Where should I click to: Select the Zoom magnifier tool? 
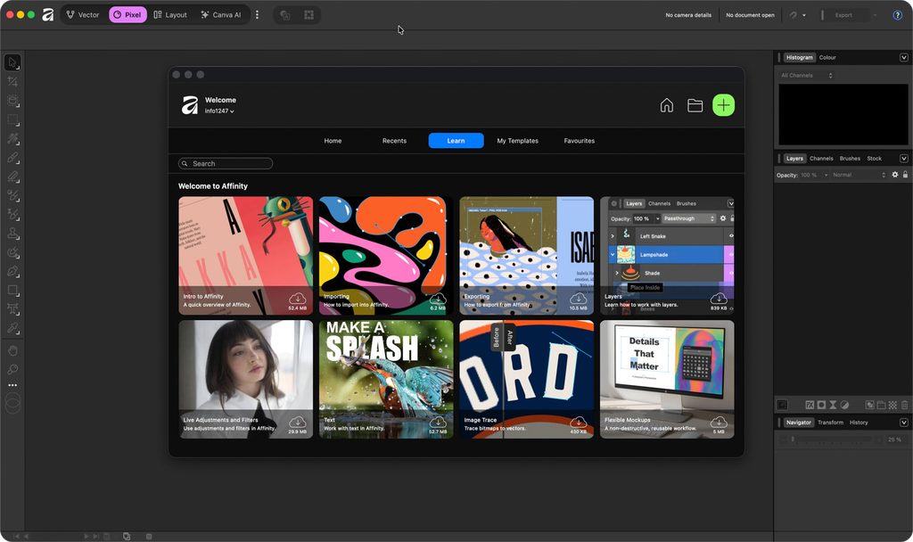point(12,369)
